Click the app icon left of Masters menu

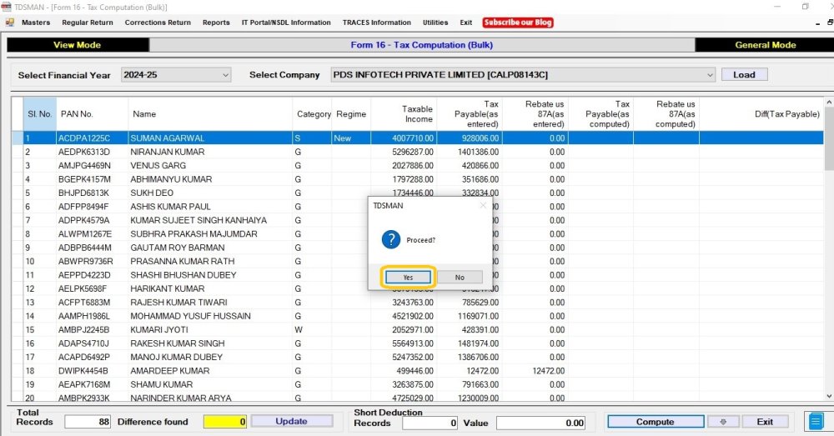tap(9, 23)
